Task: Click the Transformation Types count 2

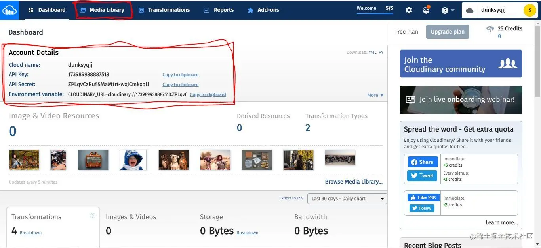Action: coord(308,128)
